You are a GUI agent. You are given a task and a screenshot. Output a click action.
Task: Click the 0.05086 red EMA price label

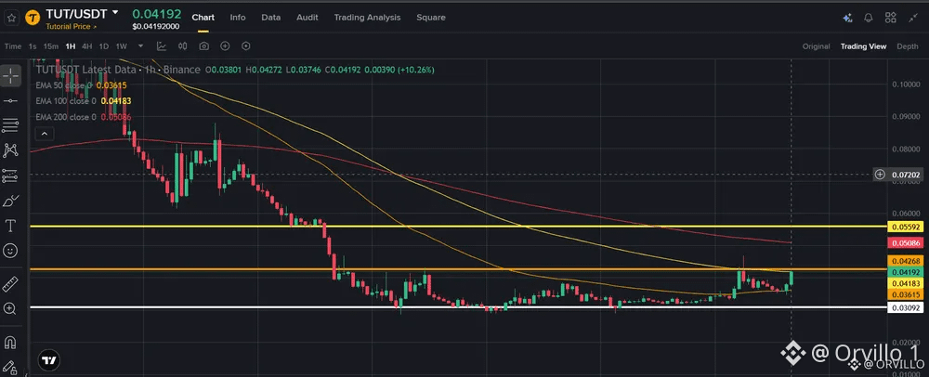(x=905, y=242)
